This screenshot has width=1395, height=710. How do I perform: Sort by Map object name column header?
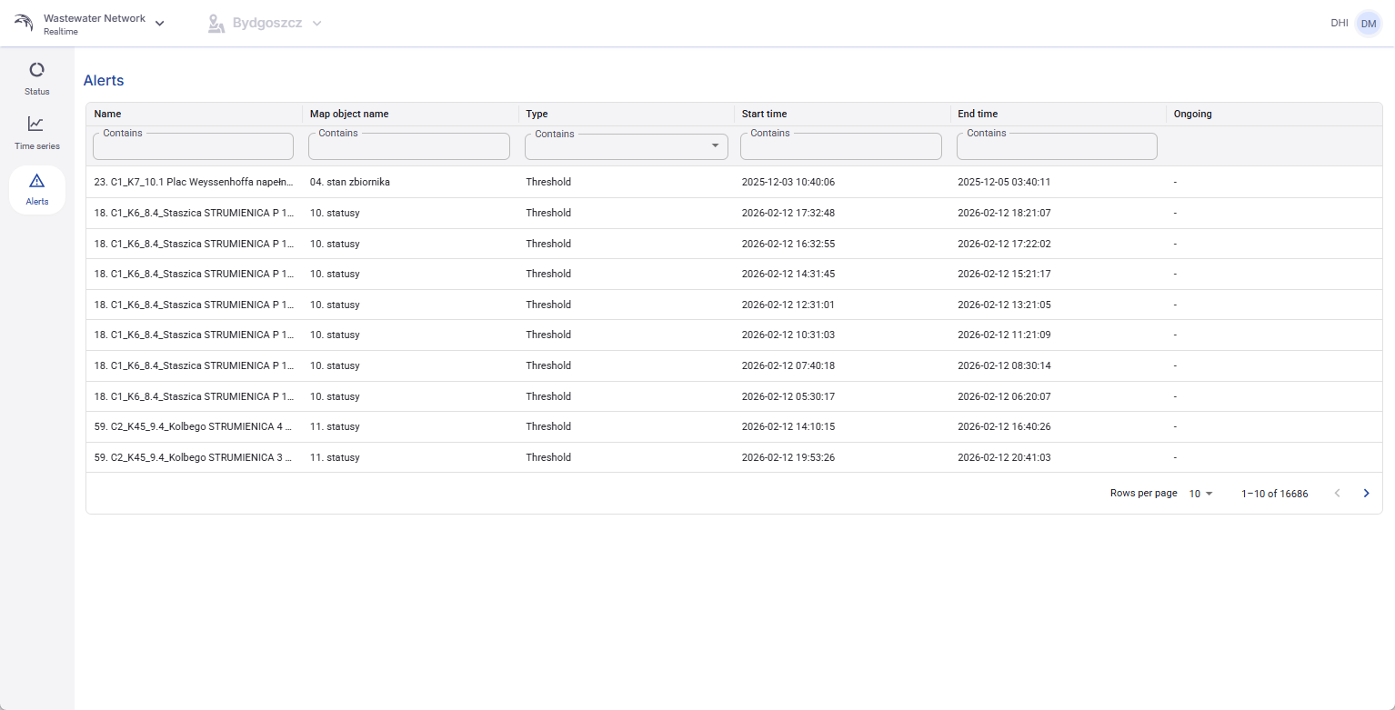(349, 114)
